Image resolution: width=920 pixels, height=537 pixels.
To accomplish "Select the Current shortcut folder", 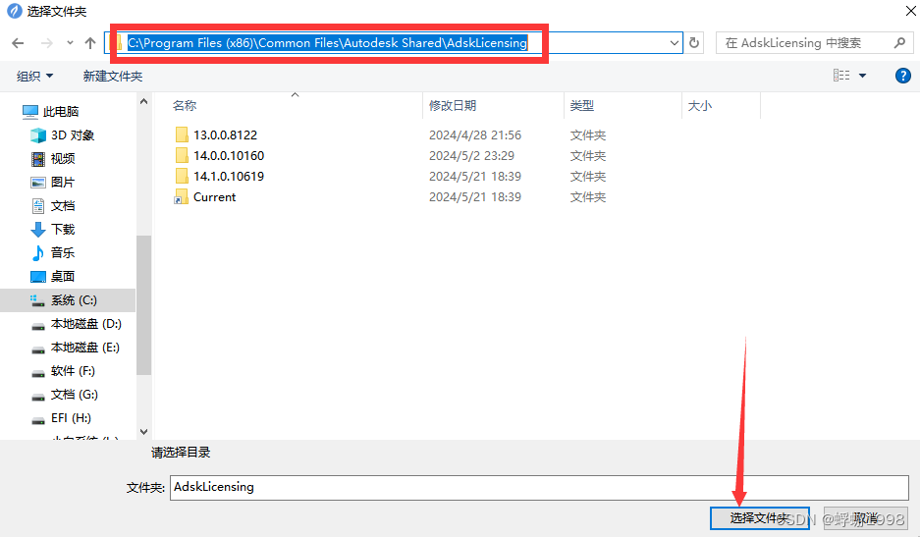I will point(215,197).
